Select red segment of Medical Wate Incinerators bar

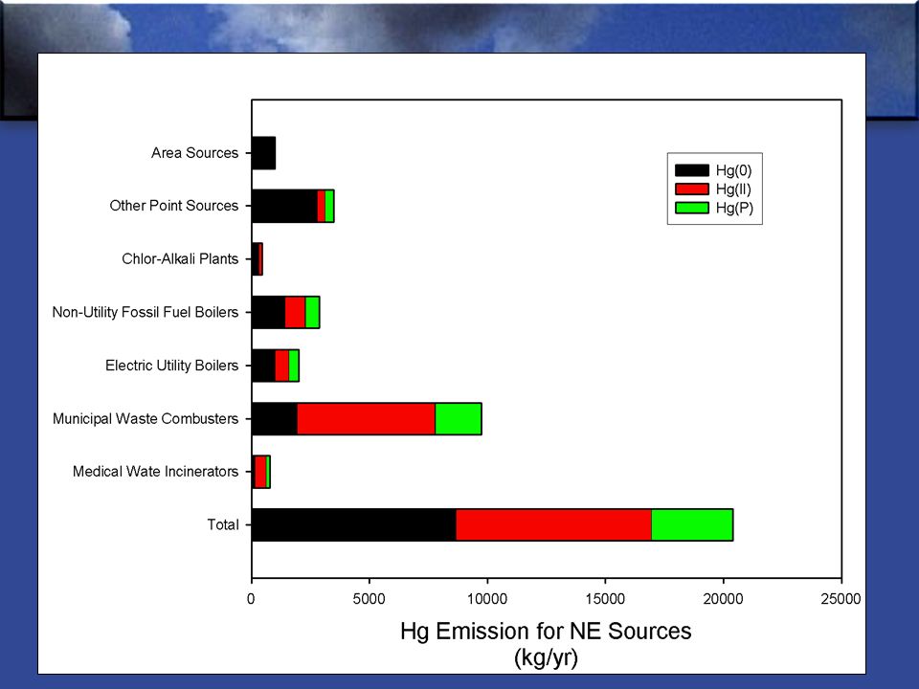260,472
